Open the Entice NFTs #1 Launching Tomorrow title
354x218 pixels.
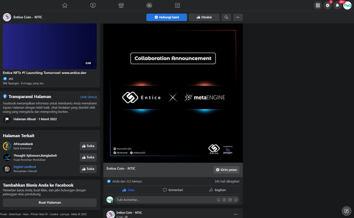pyautogui.click(x=44, y=72)
